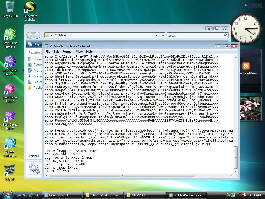This screenshot has height=199, width=265.
Task: Open Music favorite link in Explorer
Action: [x=35, y=70]
